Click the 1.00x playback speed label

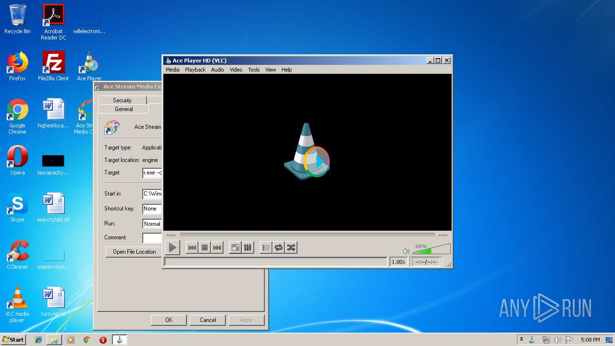398,262
